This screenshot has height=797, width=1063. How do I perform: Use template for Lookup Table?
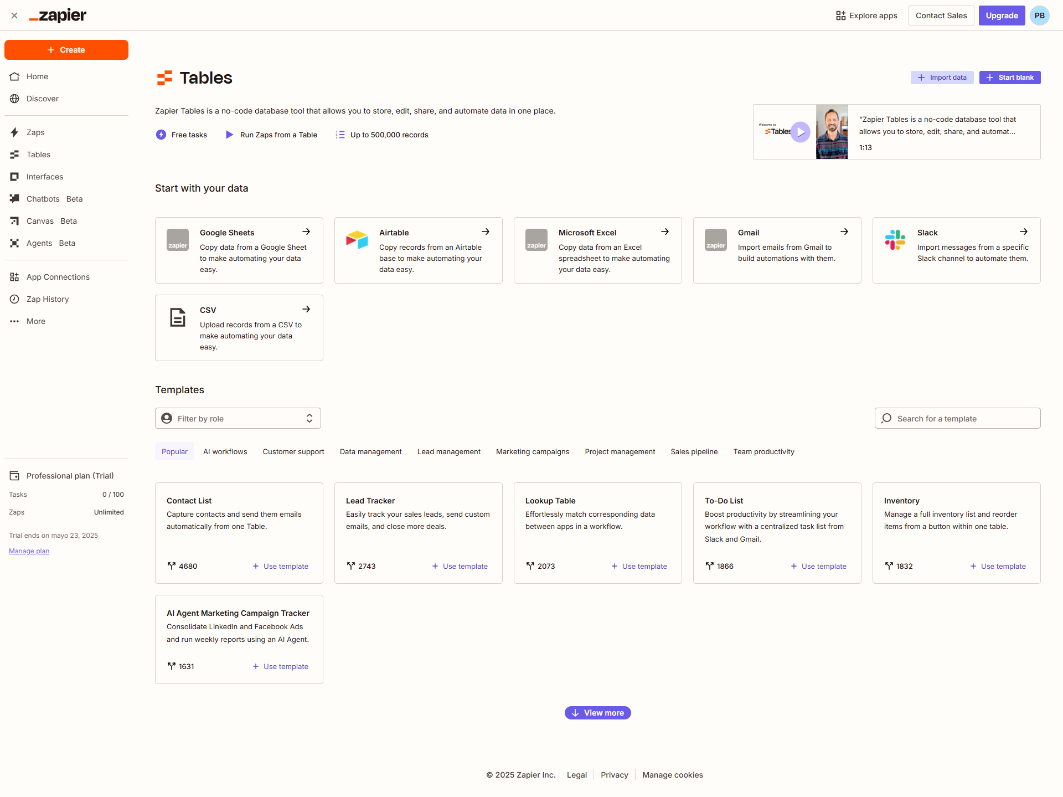coord(639,566)
